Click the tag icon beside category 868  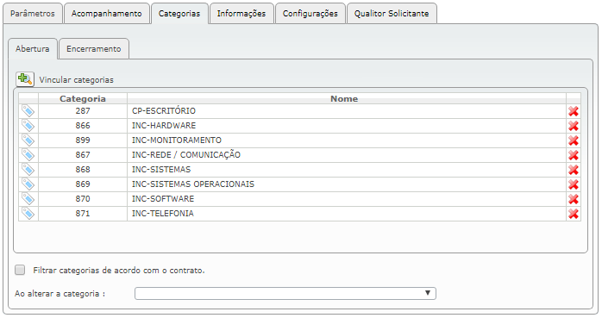coord(28,170)
